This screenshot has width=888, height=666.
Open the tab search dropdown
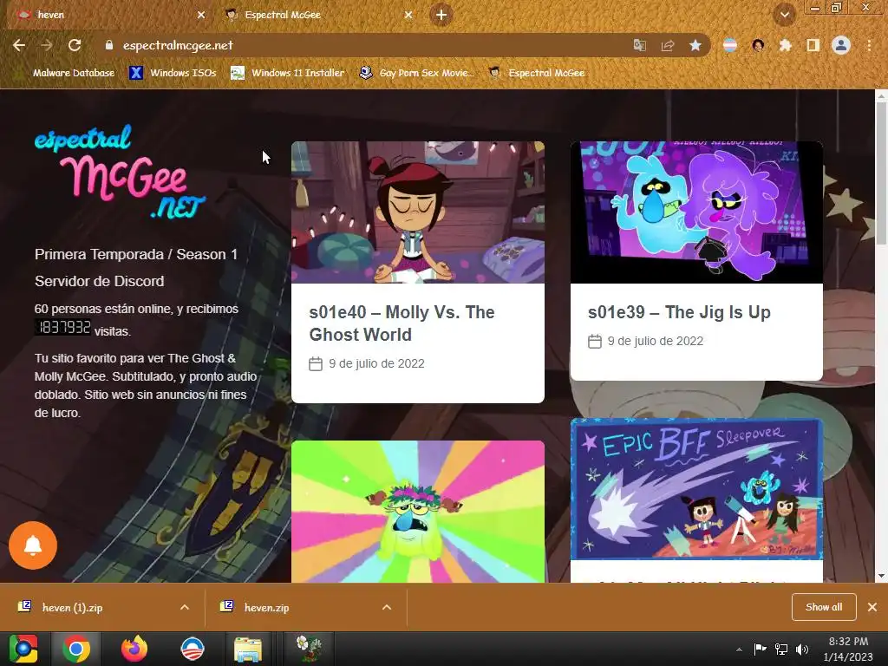(784, 15)
